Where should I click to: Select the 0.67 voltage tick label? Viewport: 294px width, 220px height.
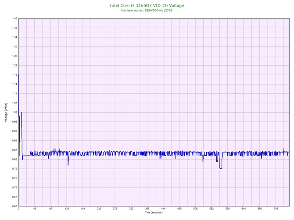point(14,197)
